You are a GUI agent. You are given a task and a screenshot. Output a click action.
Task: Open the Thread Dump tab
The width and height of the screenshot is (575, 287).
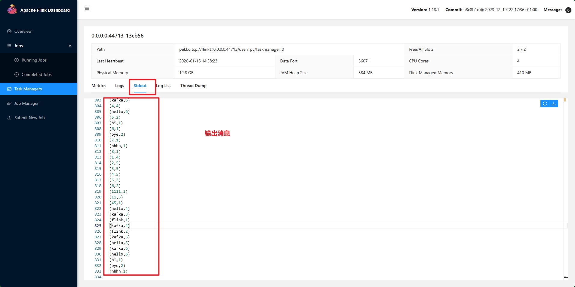coord(193,86)
